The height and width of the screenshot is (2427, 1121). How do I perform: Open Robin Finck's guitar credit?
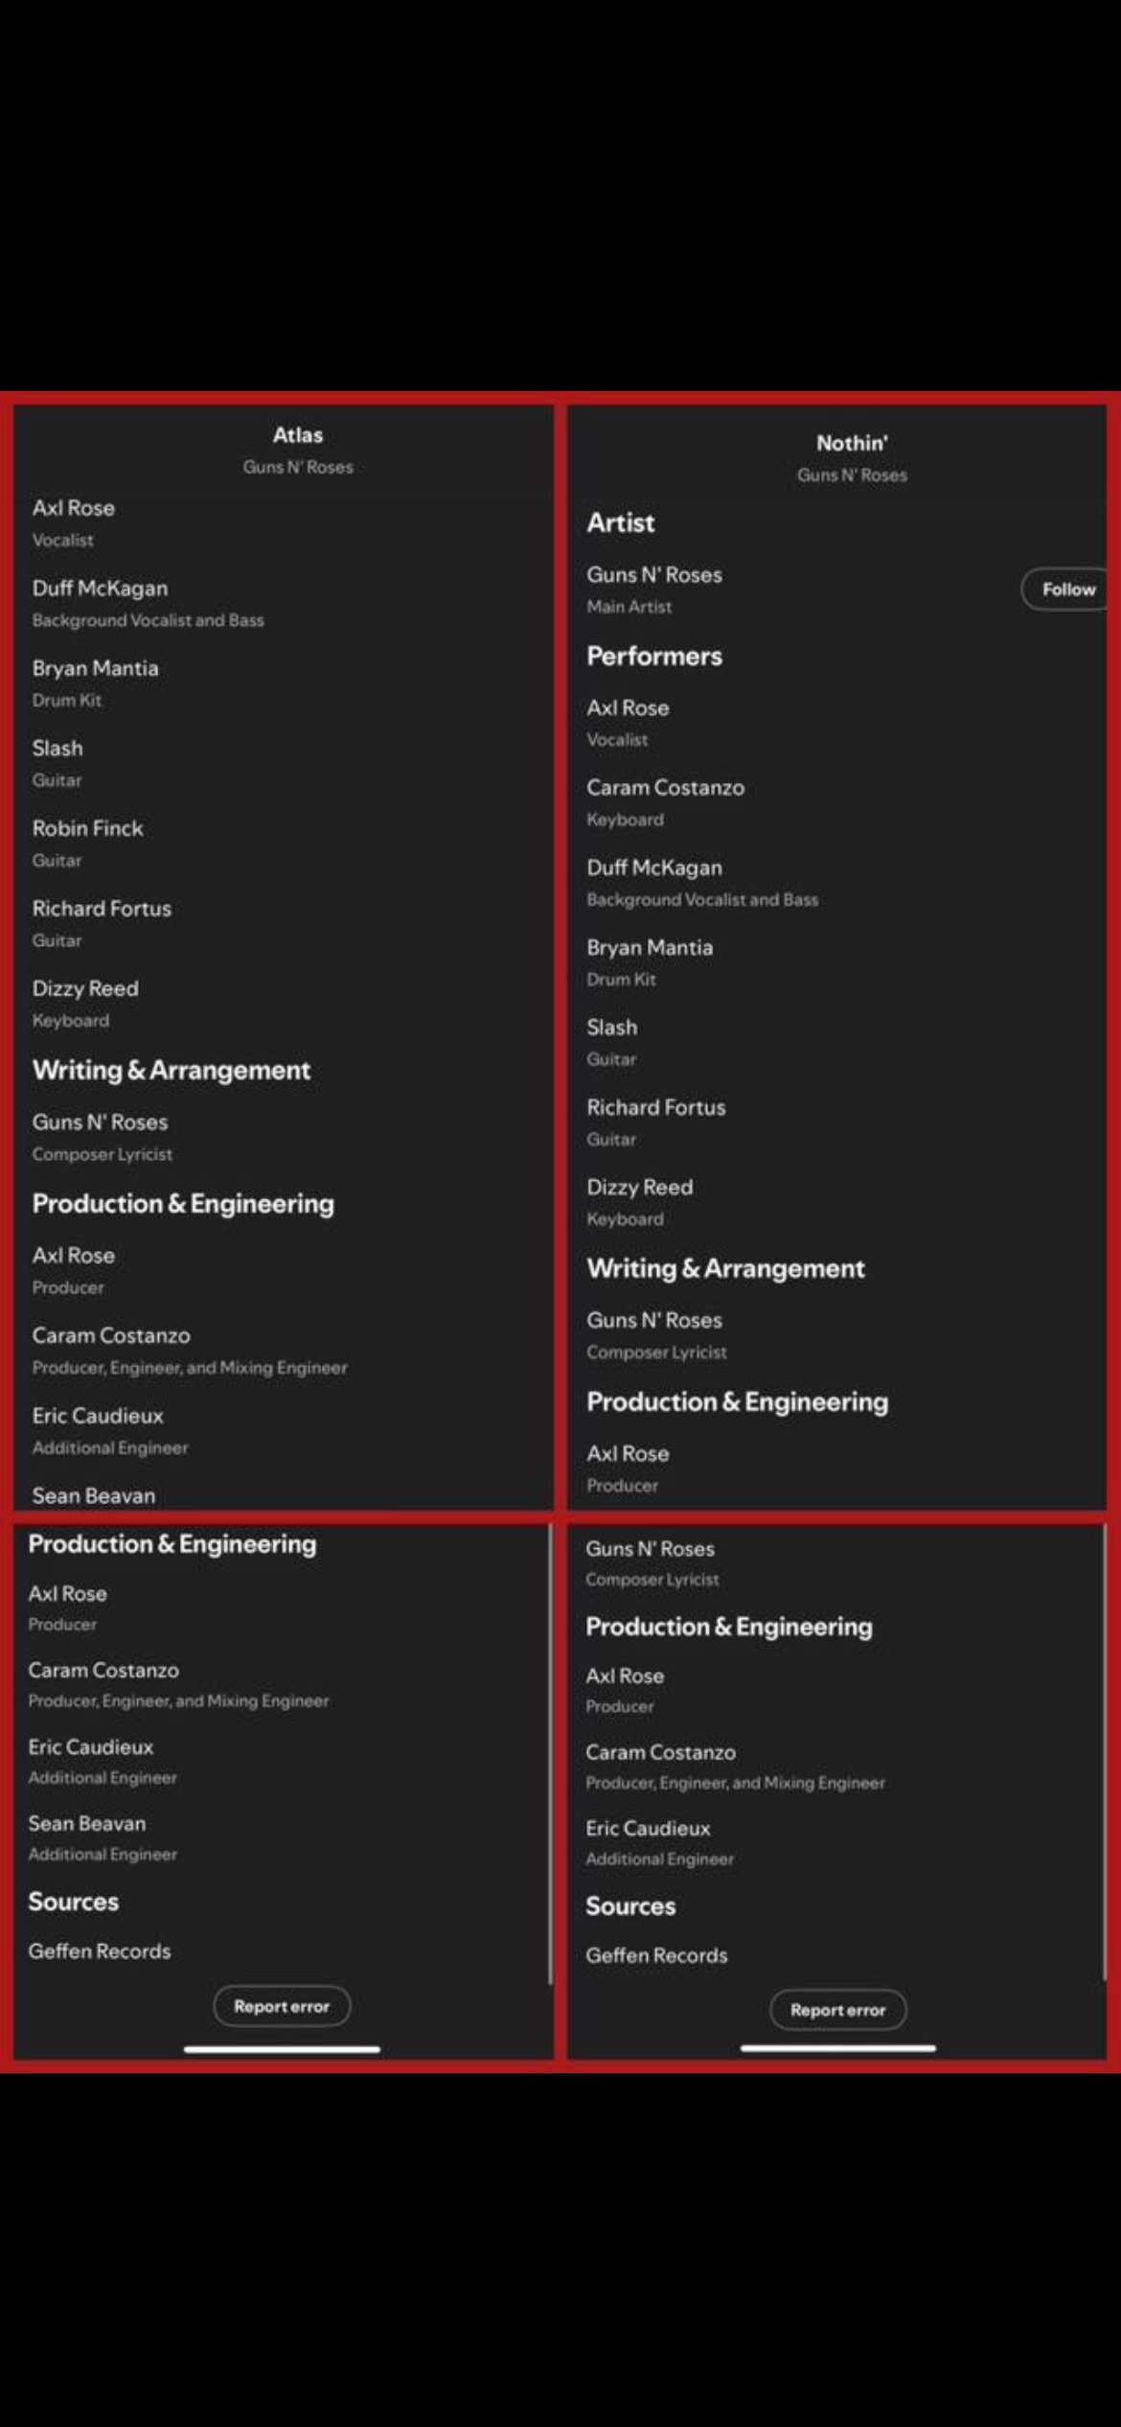coord(87,829)
